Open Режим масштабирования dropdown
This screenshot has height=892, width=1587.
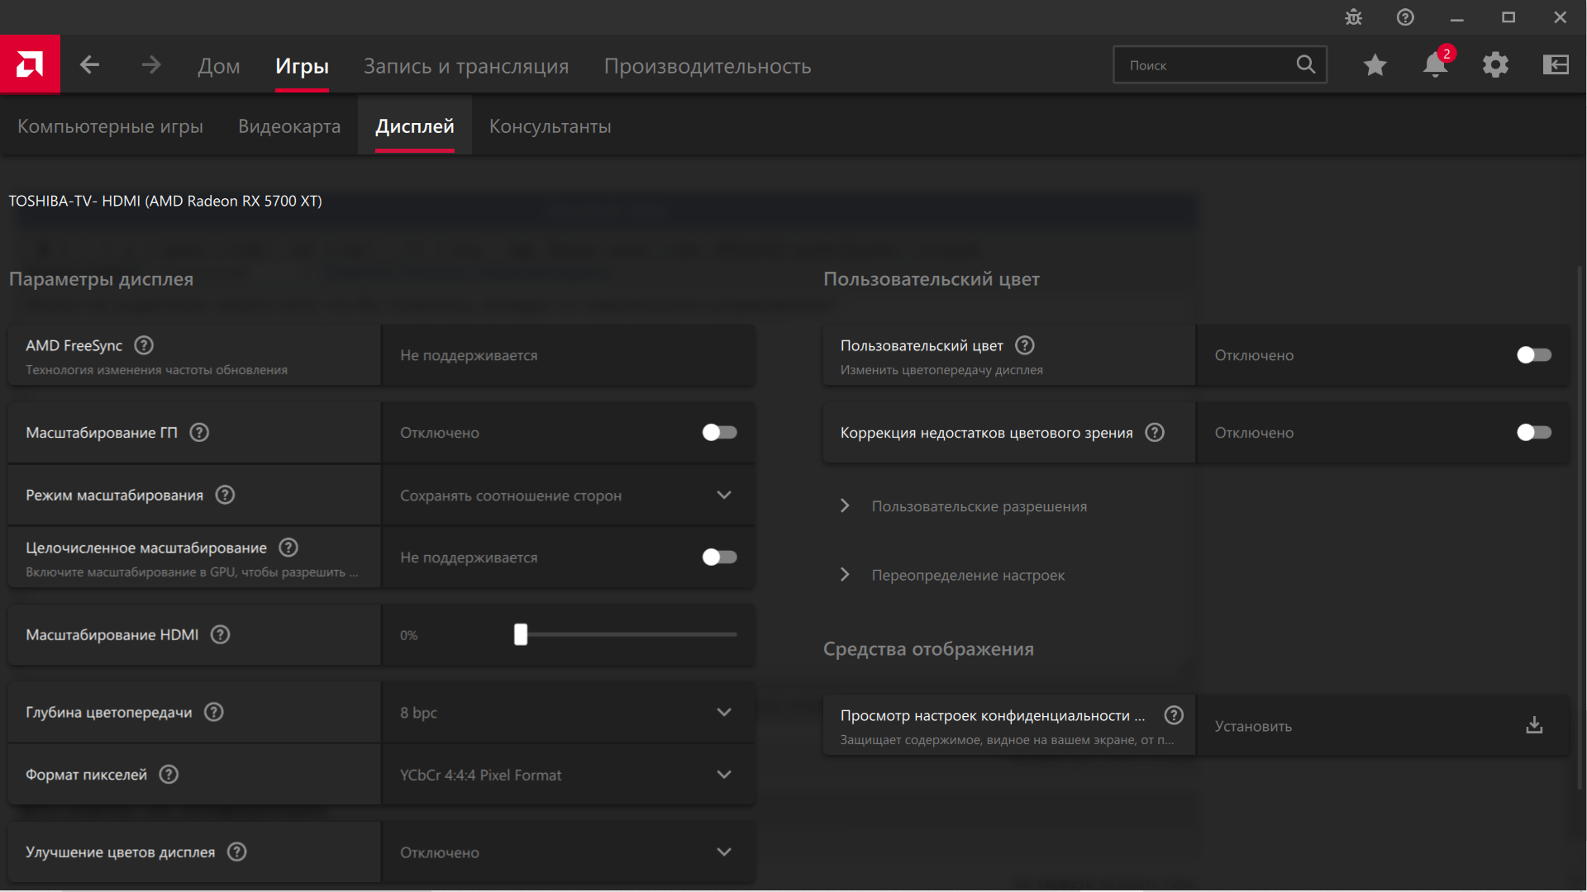567,495
